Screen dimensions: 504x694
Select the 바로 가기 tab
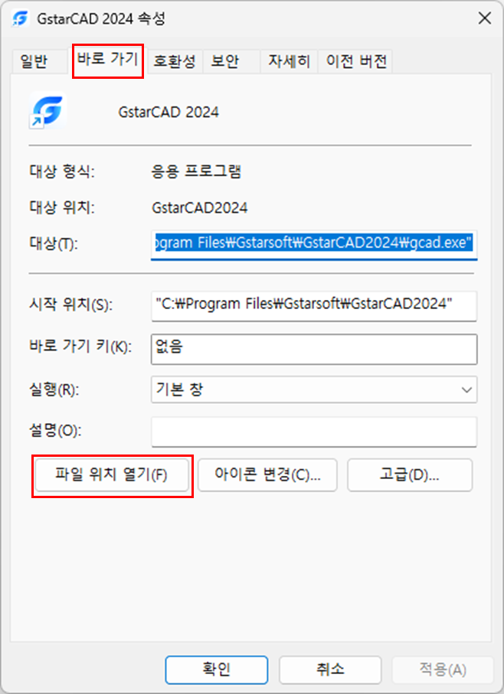(x=108, y=60)
